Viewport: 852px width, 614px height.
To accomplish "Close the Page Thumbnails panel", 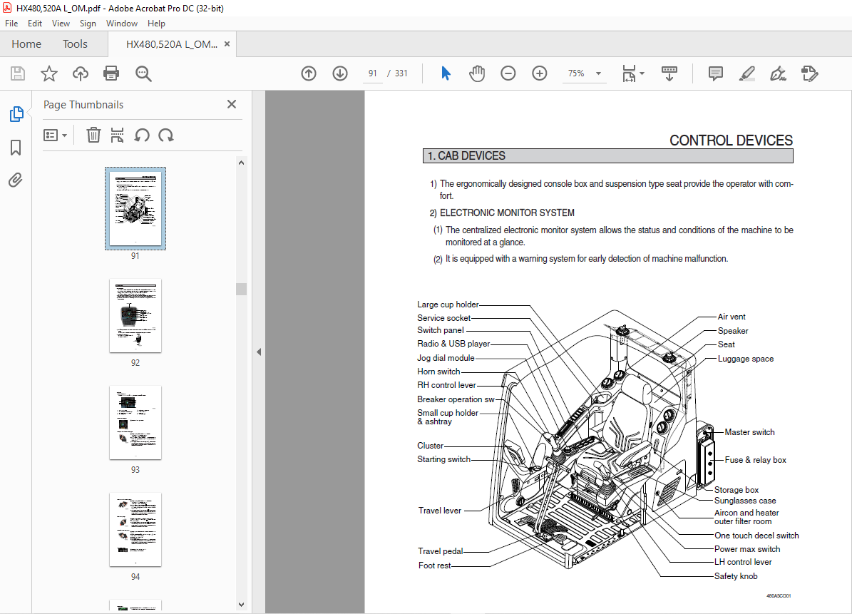I will tap(232, 104).
